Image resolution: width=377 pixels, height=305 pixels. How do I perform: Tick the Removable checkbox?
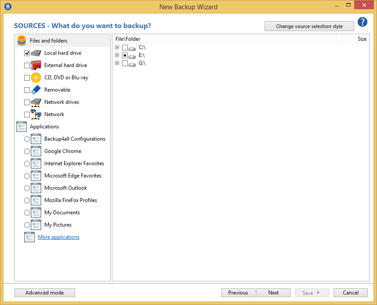click(27, 90)
